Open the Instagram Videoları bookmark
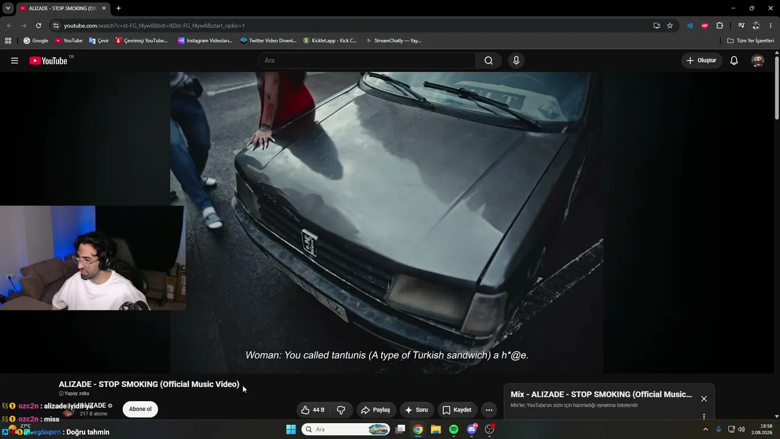Viewport: 780px width, 439px height. tap(205, 41)
